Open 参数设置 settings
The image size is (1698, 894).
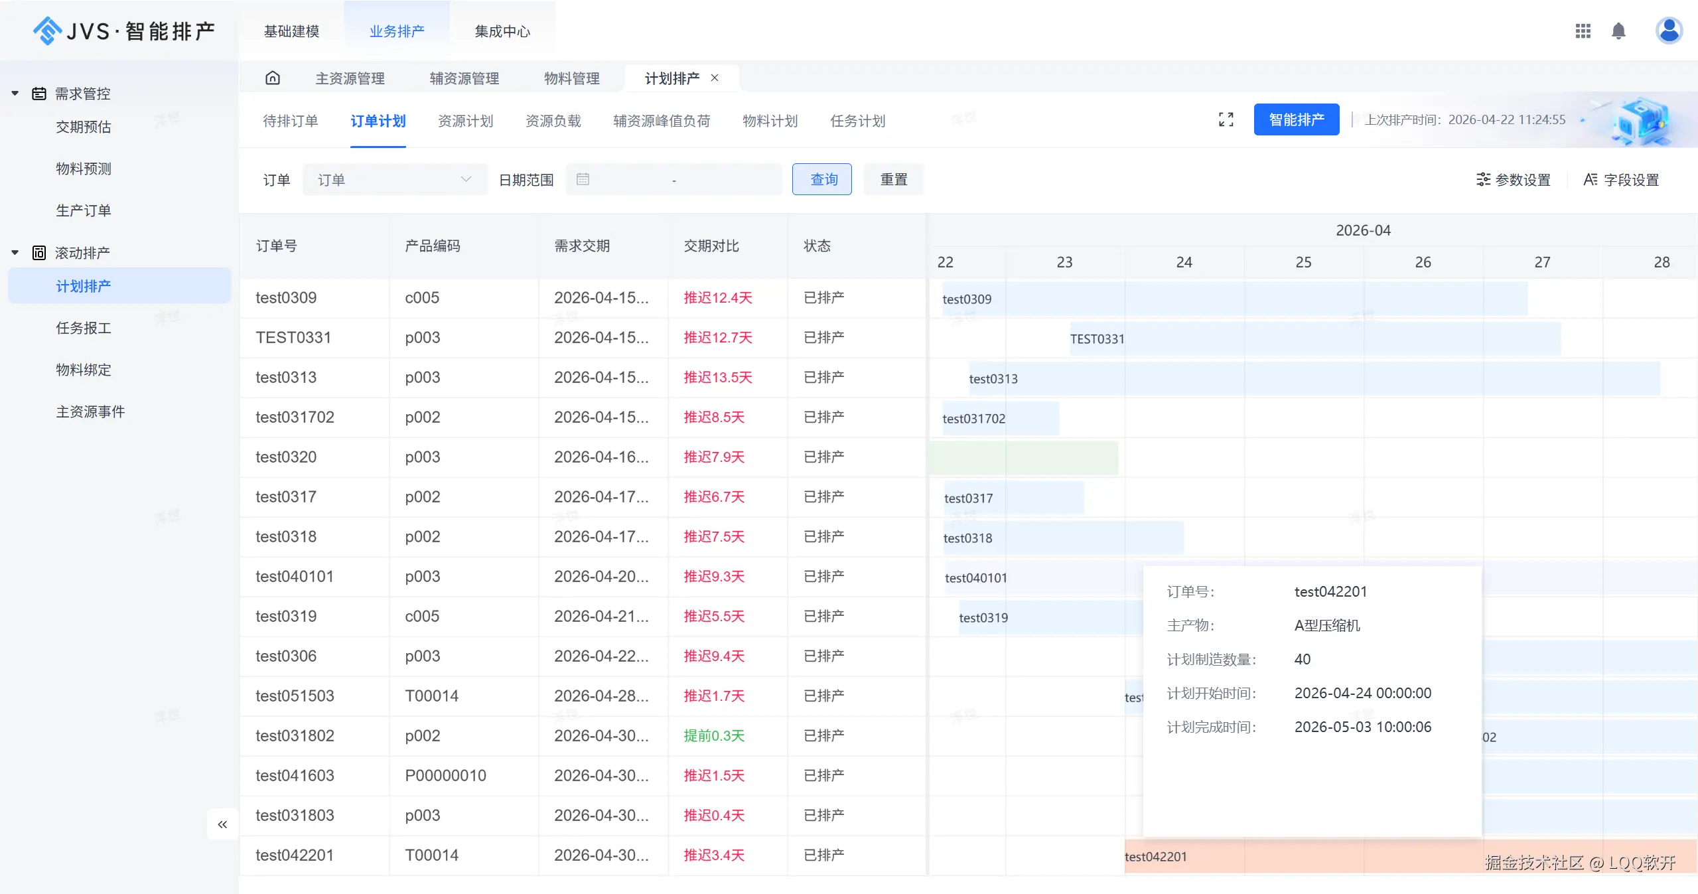tap(1513, 180)
